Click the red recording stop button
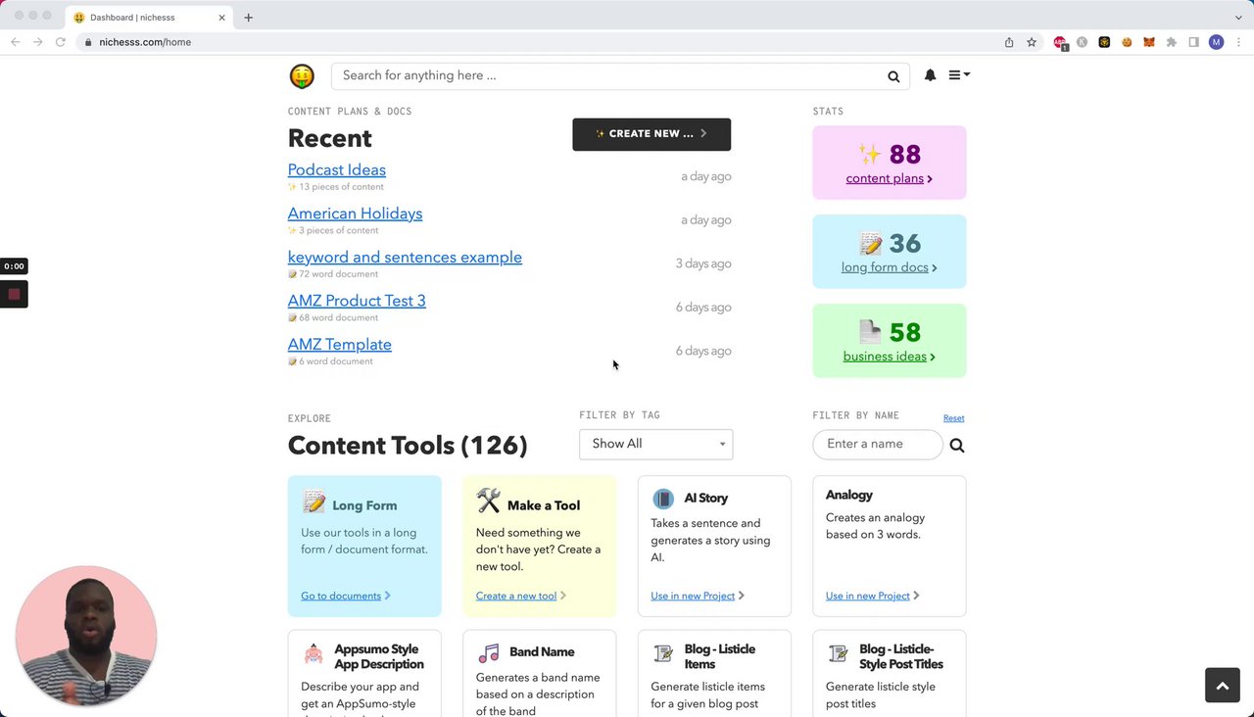 tap(14, 294)
